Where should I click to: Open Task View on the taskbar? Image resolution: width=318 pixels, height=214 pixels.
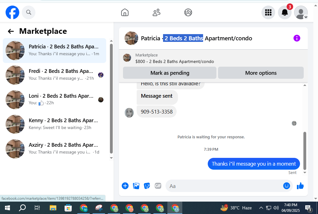coord(37,208)
